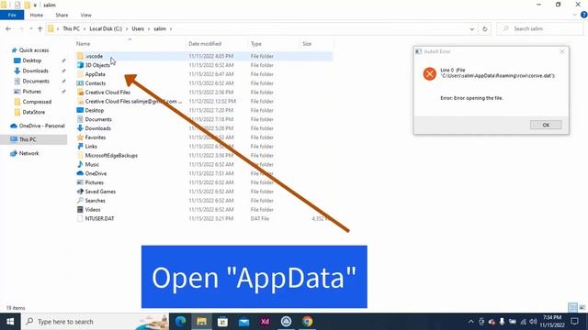Refresh the current folder view
The height and width of the screenshot is (330, 588).
(x=485, y=28)
